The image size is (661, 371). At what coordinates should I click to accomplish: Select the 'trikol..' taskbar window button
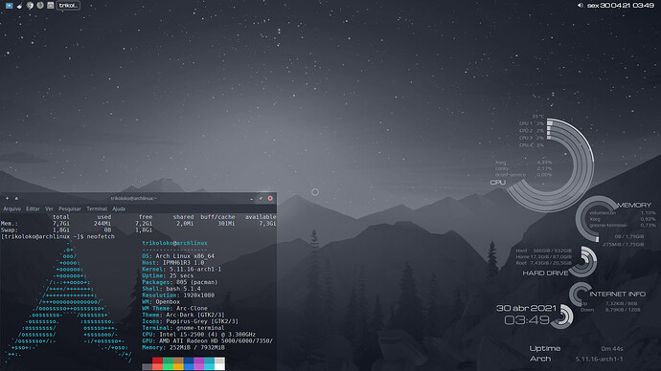pos(68,6)
